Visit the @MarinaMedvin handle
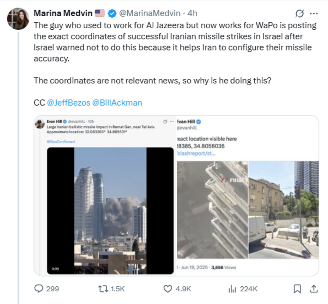This screenshot has width=328, height=304. [150, 13]
